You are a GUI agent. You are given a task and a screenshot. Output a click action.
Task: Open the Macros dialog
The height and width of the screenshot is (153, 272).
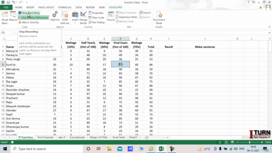(13, 16)
